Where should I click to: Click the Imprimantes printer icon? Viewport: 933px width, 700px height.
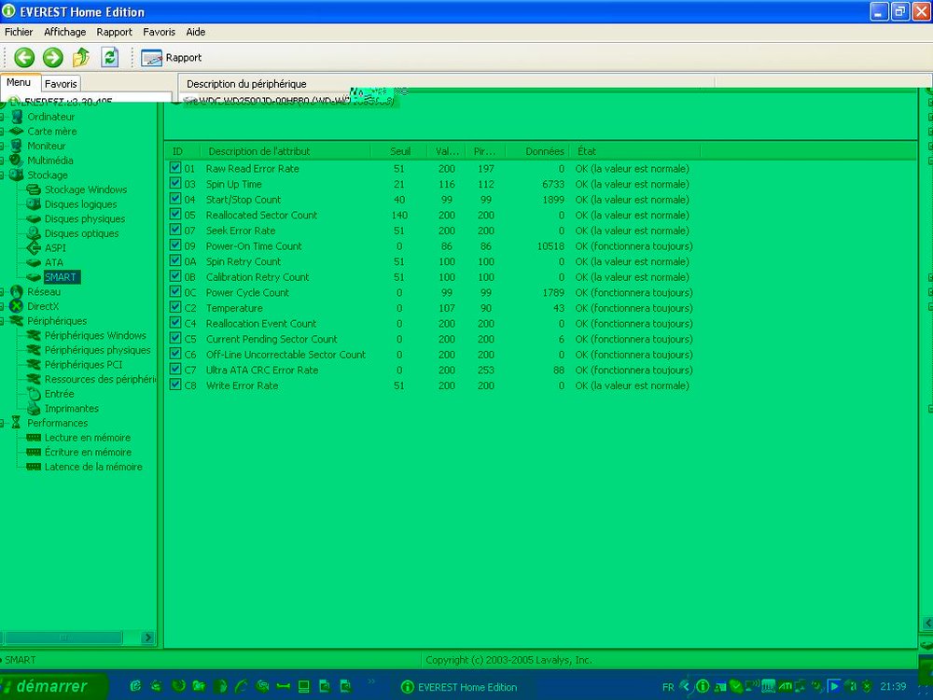point(34,409)
